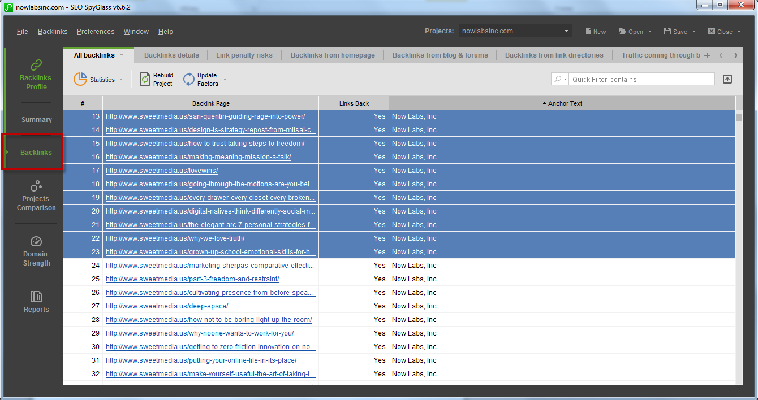Screen dimensions: 758x400
Task: Expand the Open button dropdown arrow
Action: click(649, 32)
